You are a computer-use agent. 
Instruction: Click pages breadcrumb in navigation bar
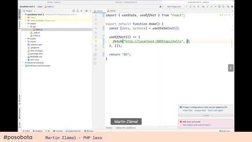[40, 7]
